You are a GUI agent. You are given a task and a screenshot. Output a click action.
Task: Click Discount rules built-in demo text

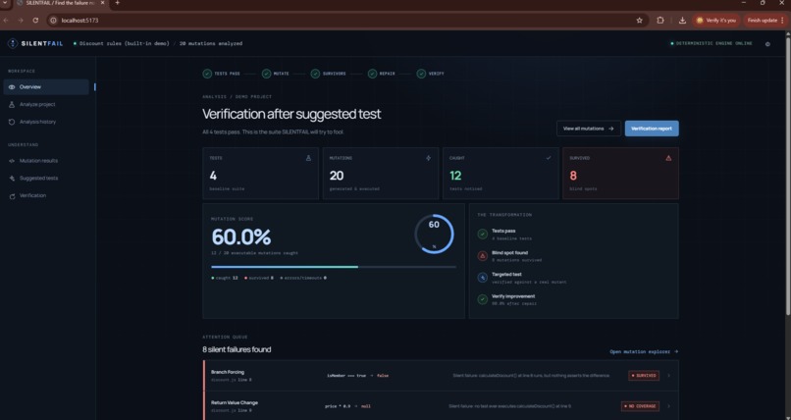click(x=124, y=43)
